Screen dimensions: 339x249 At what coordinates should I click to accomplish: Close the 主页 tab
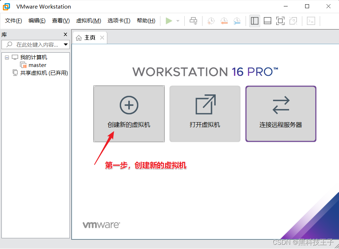pyautogui.click(x=102, y=37)
